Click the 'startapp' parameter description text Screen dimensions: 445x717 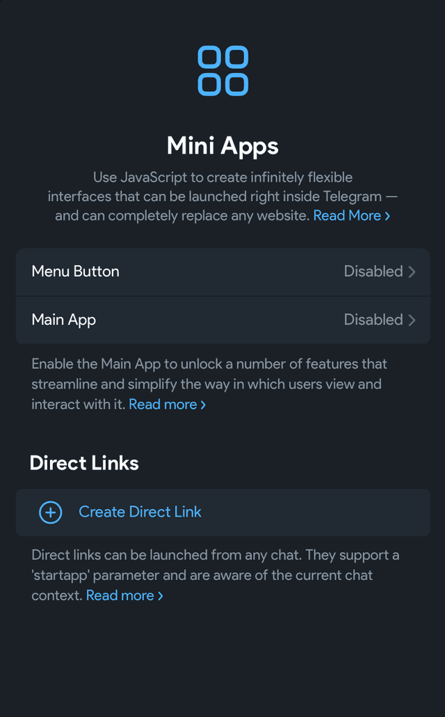click(x=215, y=575)
